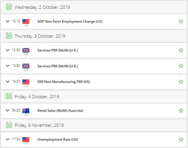Click calendar icon beside Wednesday, 2 October

click(x=9, y=7)
